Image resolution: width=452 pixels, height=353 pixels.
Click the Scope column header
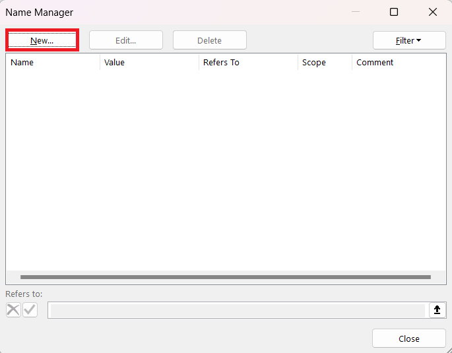325,62
